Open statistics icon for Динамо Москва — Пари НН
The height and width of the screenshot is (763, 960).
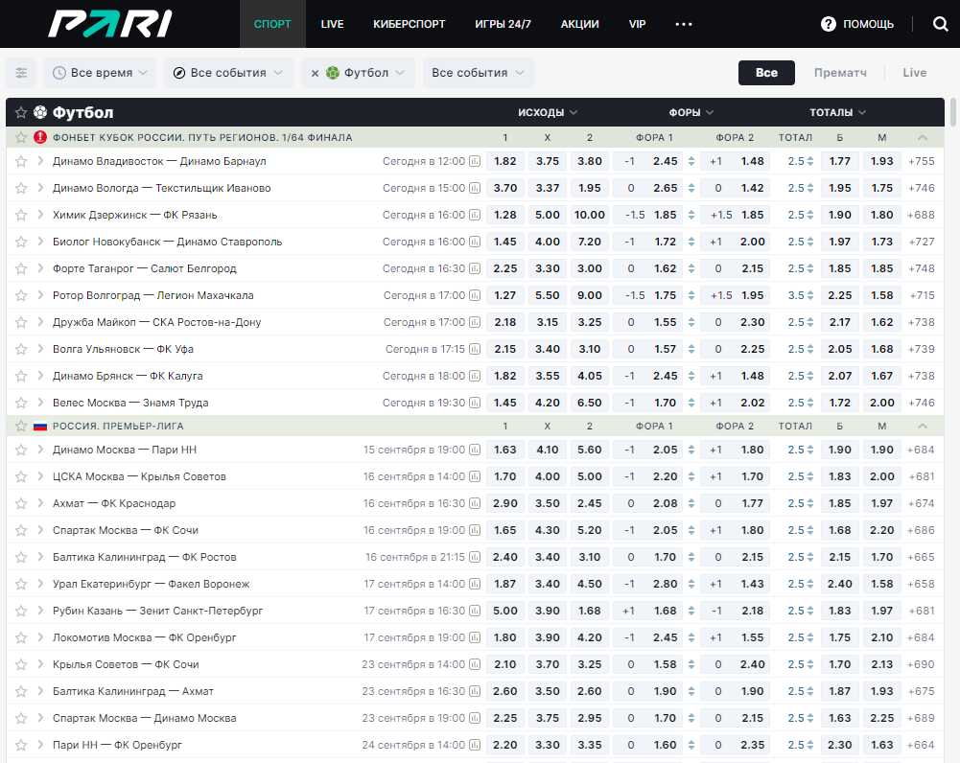click(x=475, y=450)
